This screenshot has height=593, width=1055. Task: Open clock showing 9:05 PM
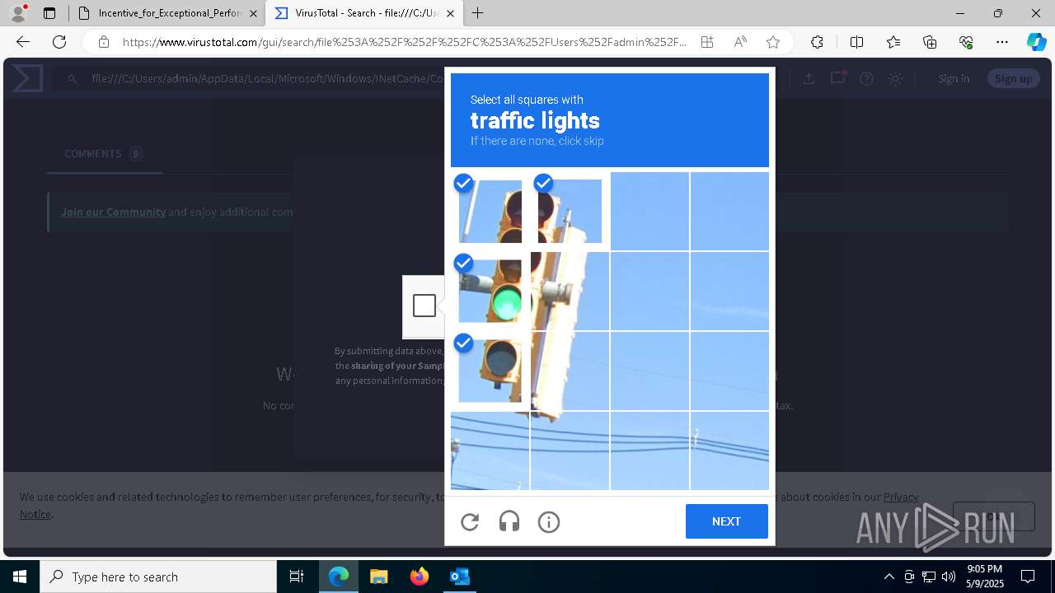984,577
